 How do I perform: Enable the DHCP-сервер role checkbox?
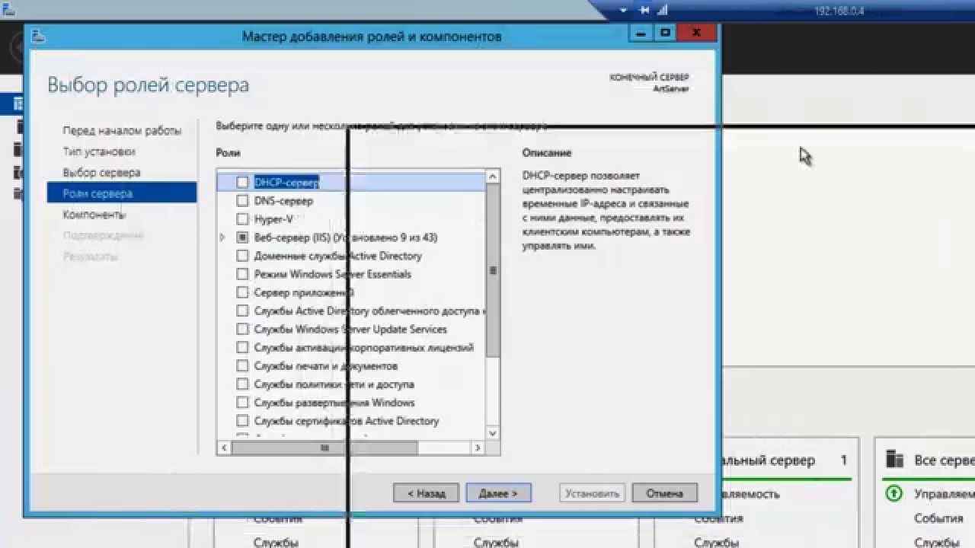(242, 183)
